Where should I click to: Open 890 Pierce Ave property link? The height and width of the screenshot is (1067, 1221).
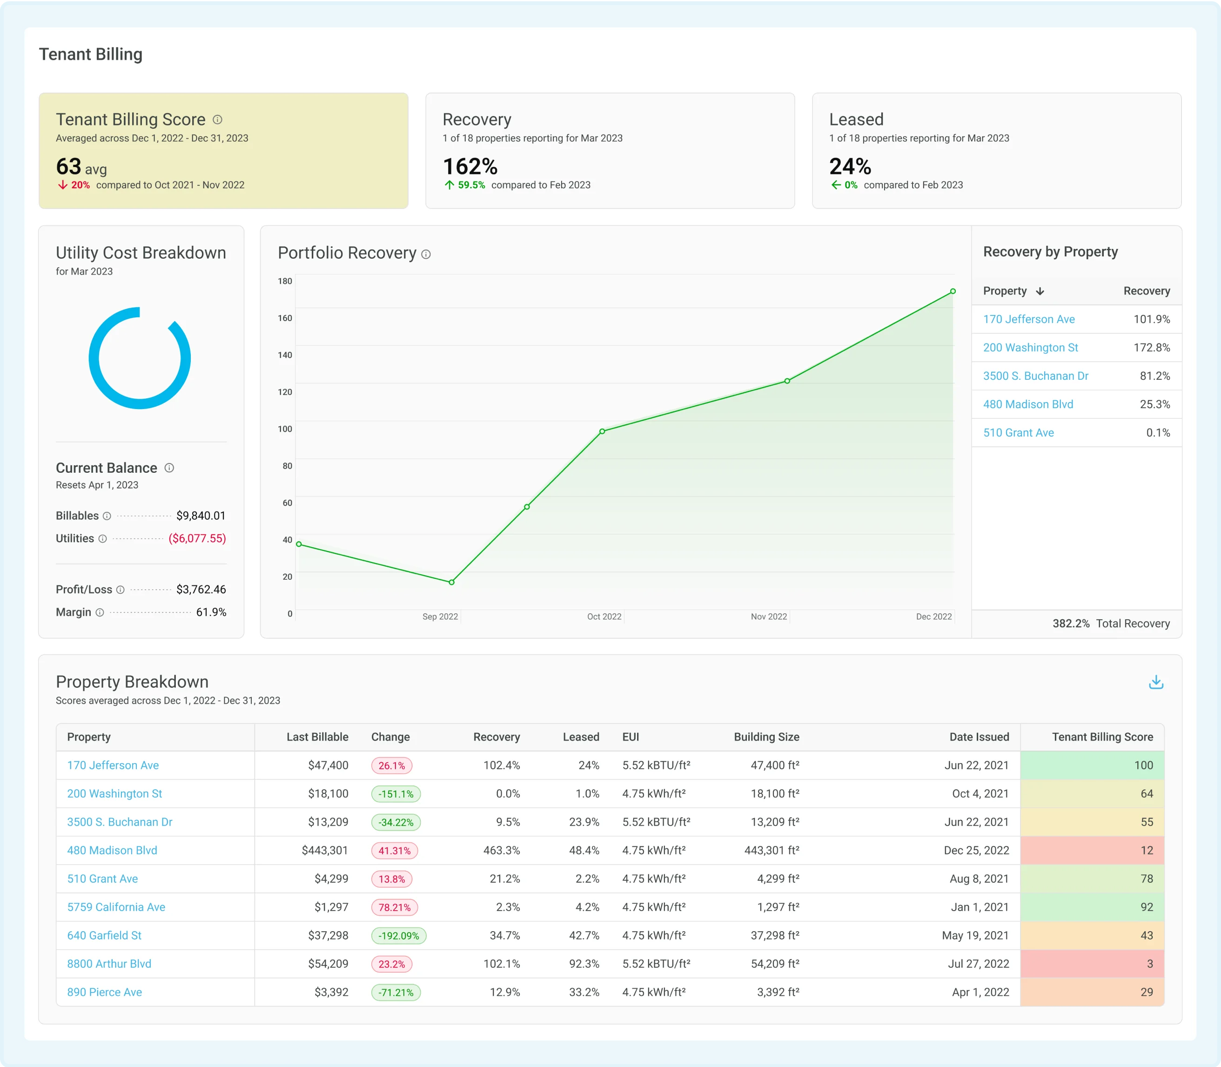pyautogui.click(x=104, y=992)
